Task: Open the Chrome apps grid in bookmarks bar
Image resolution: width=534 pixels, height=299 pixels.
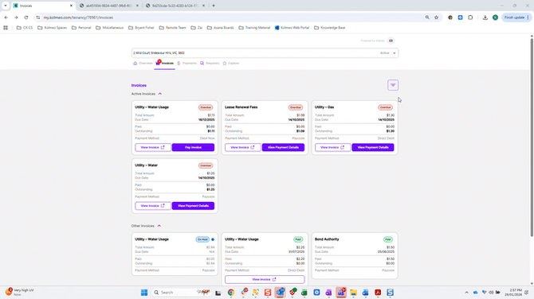Action: click(x=6, y=28)
